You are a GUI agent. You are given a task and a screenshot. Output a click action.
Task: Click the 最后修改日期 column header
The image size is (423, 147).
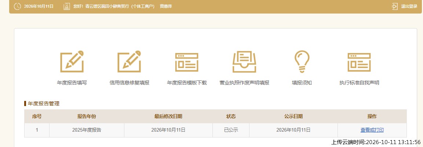coord(168,116)
